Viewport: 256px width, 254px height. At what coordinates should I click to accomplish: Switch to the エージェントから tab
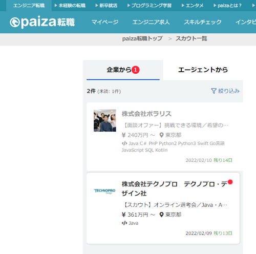tap(203, 70)
